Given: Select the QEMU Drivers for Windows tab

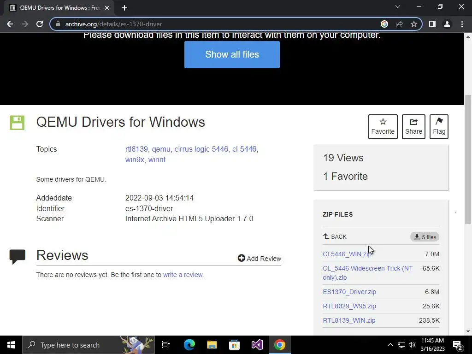Looking at the screenshot, I should 59,8.
